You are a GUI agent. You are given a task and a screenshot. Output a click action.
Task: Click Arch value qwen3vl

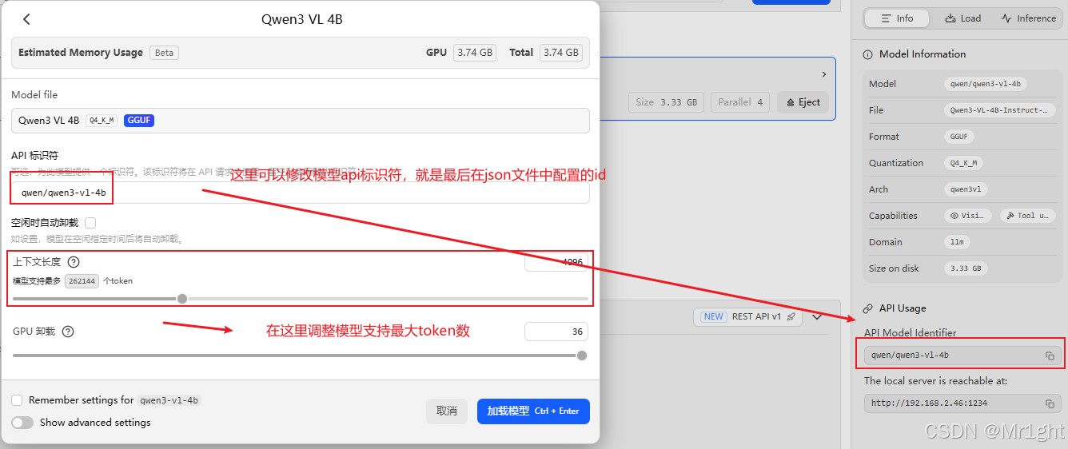pyautogui.click(x=967, y=189)
